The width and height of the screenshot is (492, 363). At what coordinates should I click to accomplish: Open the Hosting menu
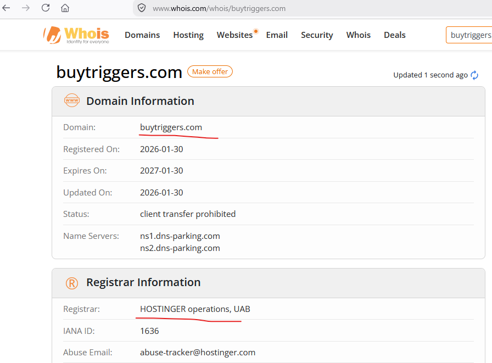(188, 35)
